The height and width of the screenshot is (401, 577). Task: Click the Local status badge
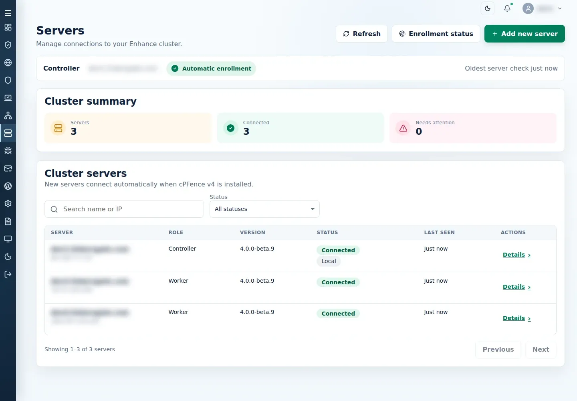[x=329, y=261]
